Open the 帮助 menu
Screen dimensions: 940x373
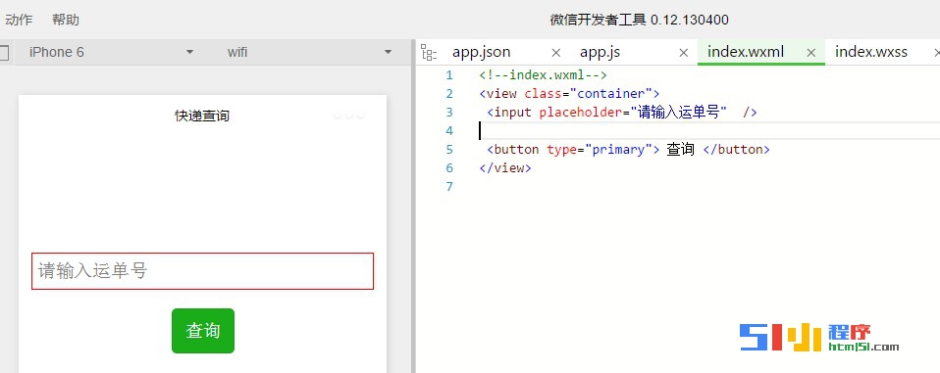pyautogui.click(x=66, y=20)
